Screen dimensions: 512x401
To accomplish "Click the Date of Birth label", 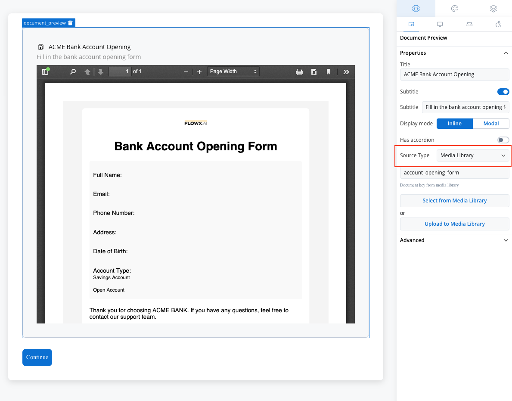I will pos(110,252).
